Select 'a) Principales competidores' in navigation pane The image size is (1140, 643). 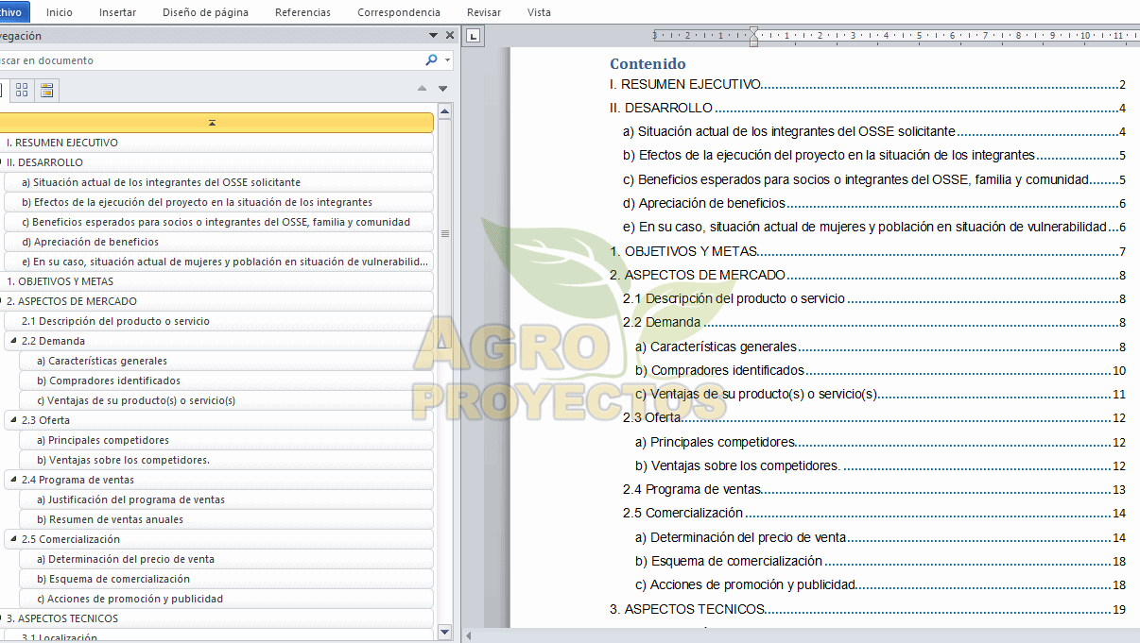[x=227, y=440]
